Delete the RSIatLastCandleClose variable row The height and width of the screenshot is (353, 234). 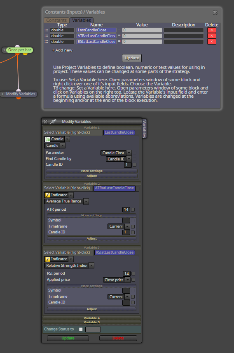point(211,42)
